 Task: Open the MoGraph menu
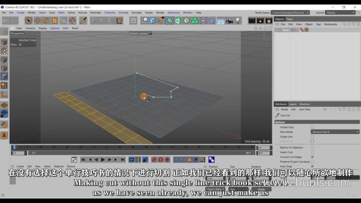coord(96,12)
